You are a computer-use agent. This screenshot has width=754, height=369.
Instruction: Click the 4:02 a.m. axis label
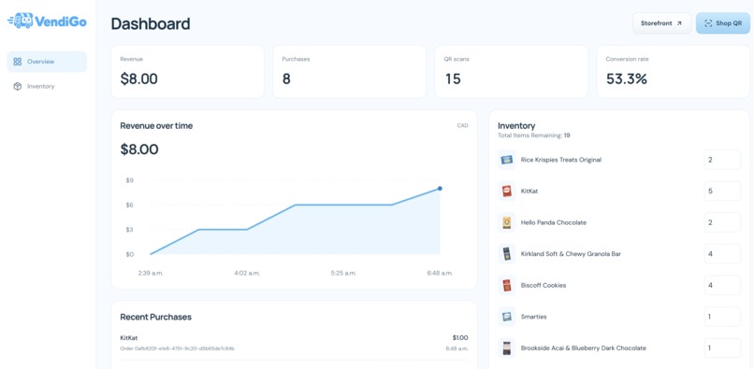[x=247, y=273]
